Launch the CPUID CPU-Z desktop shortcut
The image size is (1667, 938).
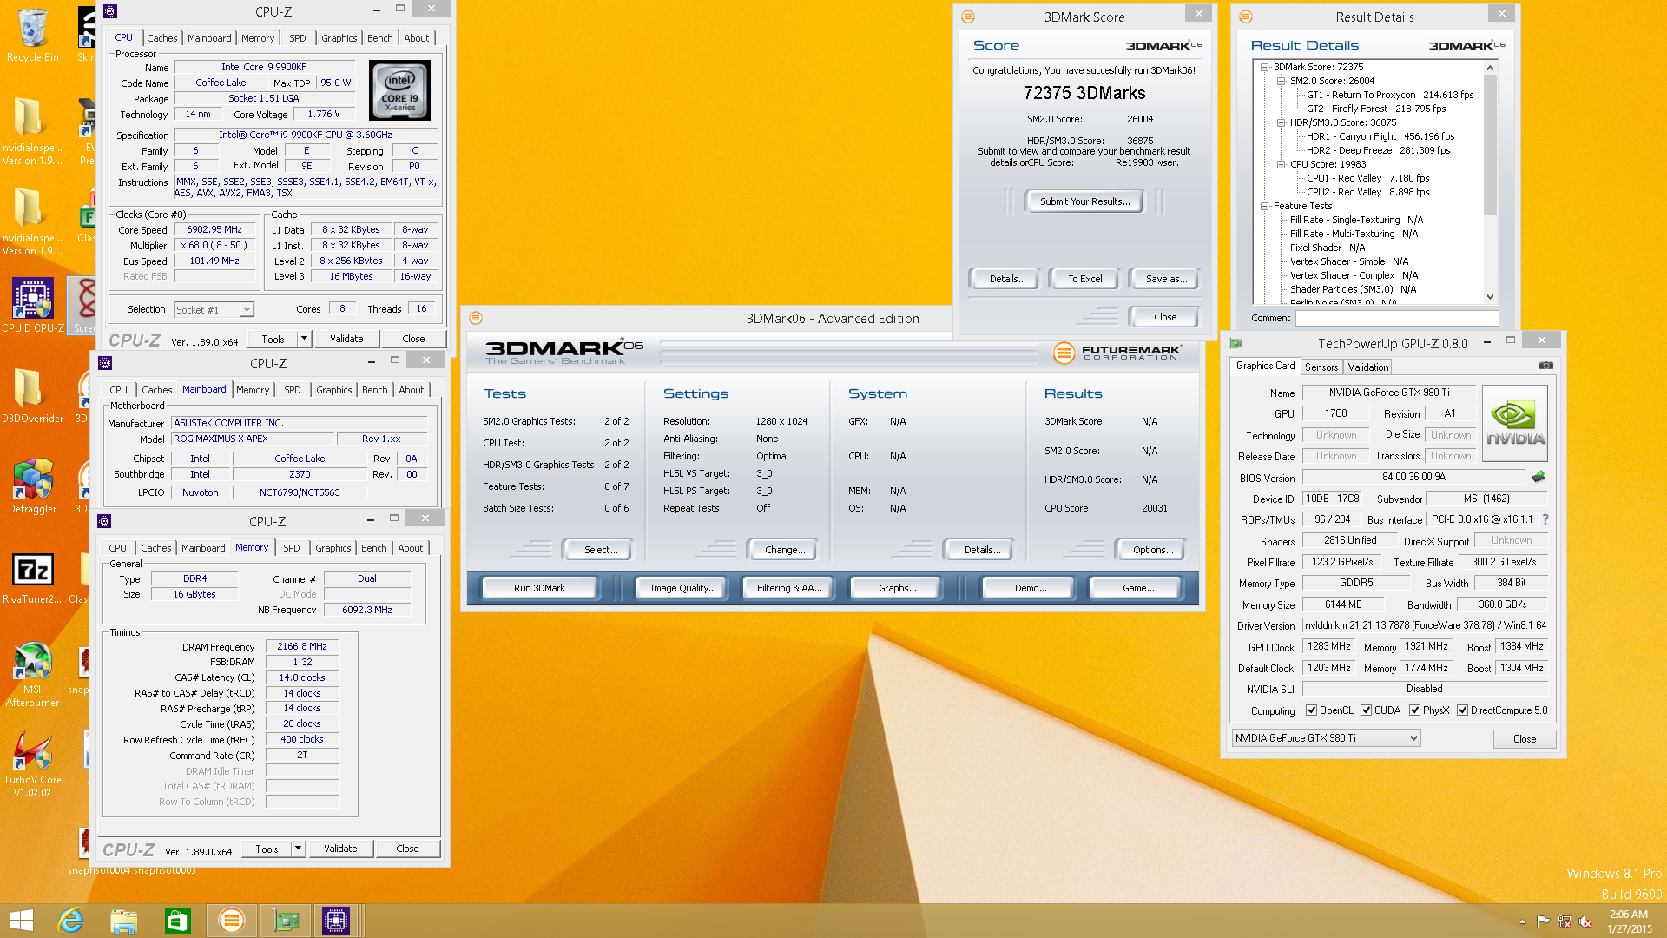pos(33,305)
